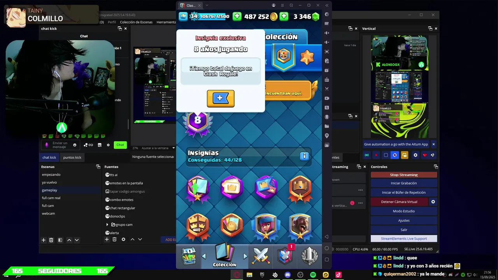Click the red record button in Vertical panel
Image resolution: width=498 pixels, height=280 pixels.
pyautogui.click(x=376, y=155)
